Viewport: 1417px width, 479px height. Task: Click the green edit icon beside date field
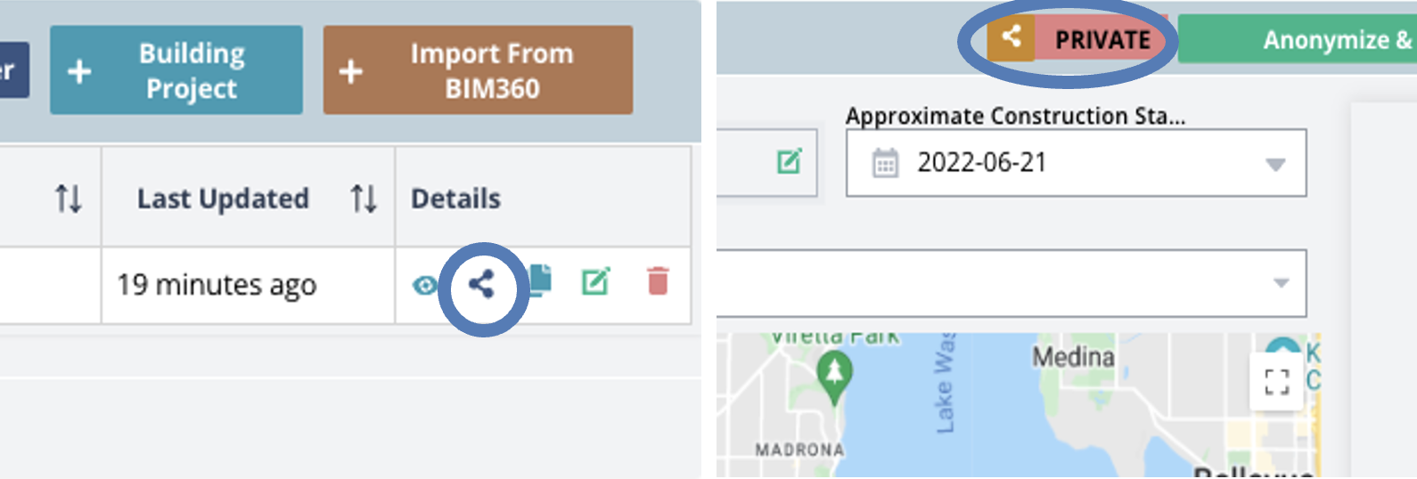(790, 161)
